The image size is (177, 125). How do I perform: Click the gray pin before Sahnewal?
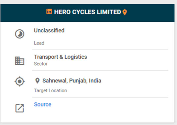point(37,81)
